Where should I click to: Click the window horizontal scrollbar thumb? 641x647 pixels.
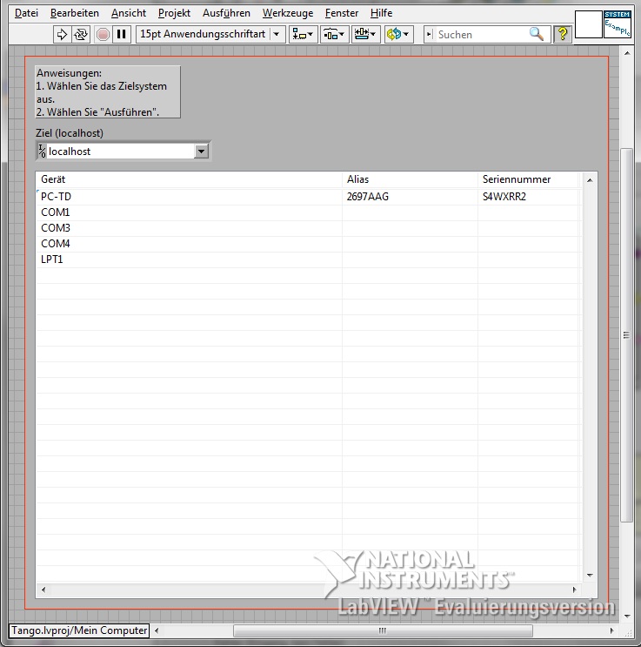pos(383,630)
